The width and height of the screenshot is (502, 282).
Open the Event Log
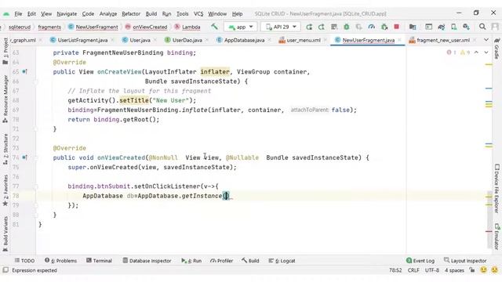click(x=420, y=261)
